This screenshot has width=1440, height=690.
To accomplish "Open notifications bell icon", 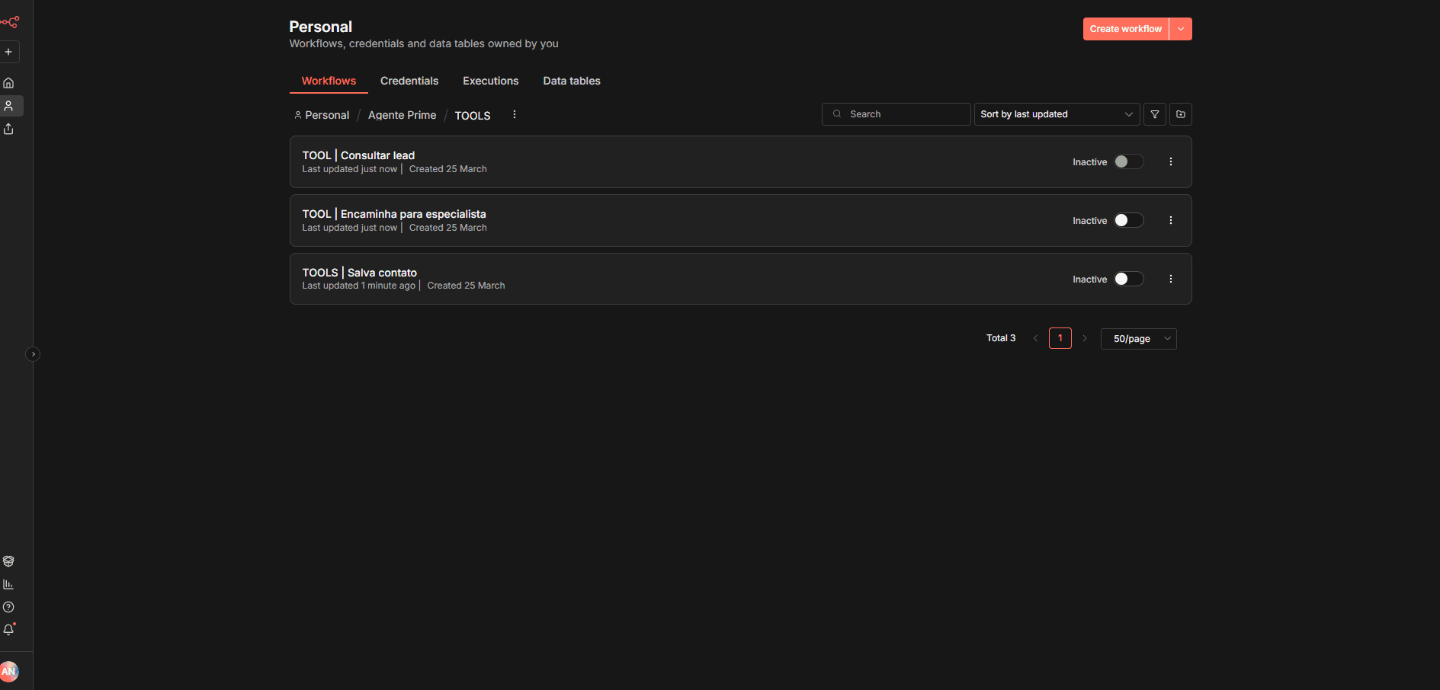I will point(8,630).
